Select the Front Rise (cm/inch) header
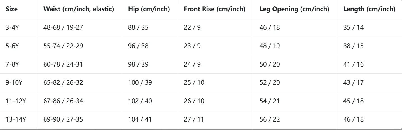402x130 pixels. click(x=215, y=9)
